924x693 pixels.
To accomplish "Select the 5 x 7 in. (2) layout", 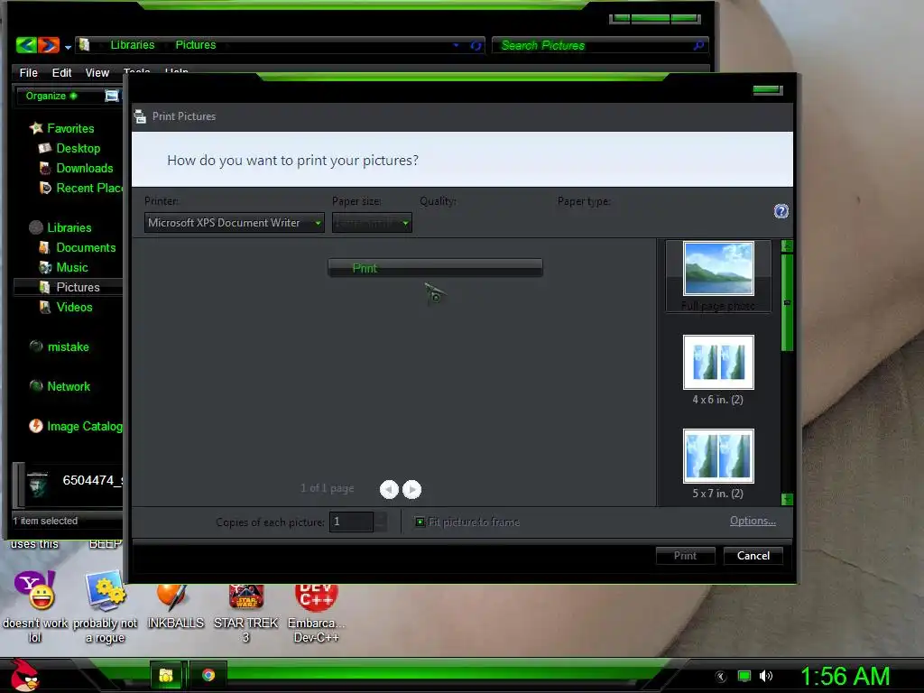I will coord(718,465).
